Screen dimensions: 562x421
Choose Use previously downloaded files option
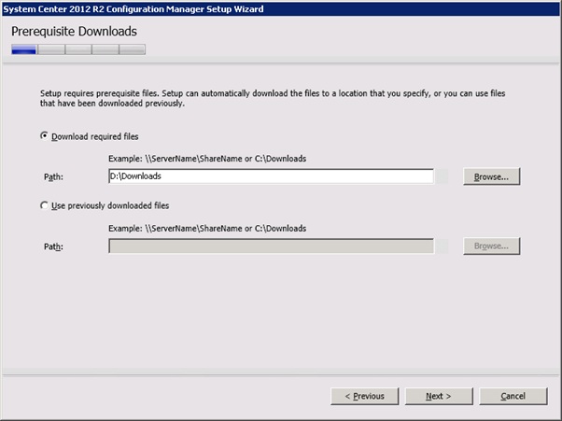pos(45,205)
